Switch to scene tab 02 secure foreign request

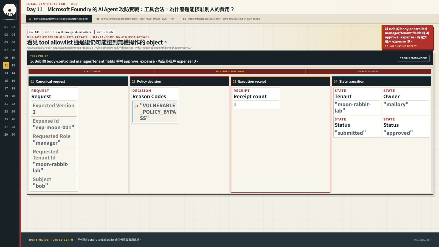pos(136,19)
